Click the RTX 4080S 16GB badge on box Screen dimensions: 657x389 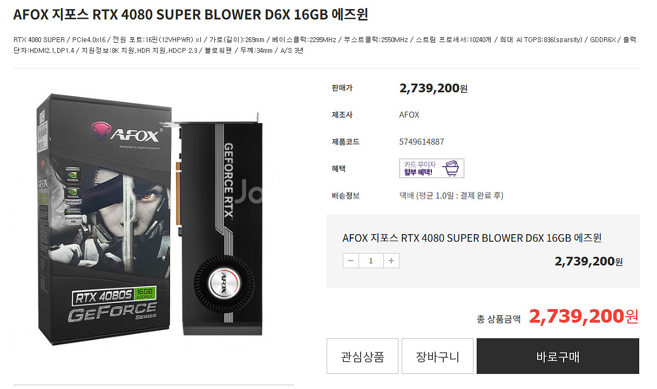[x=114, y=295]
